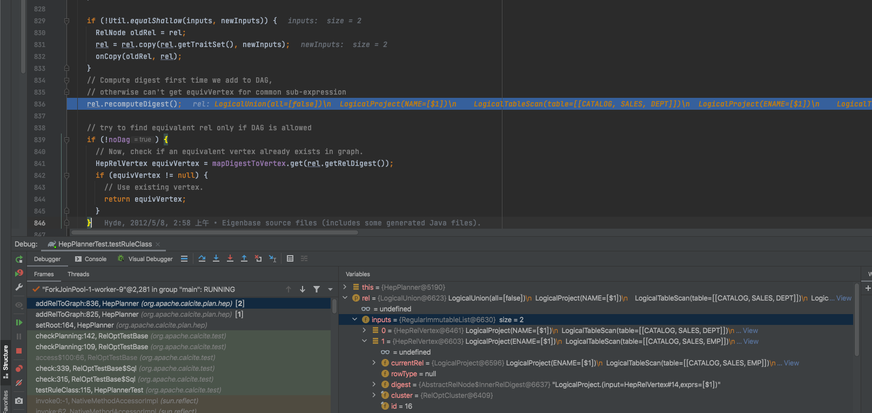Click the eye watch-view icon in sidebar

coord(19,305)
